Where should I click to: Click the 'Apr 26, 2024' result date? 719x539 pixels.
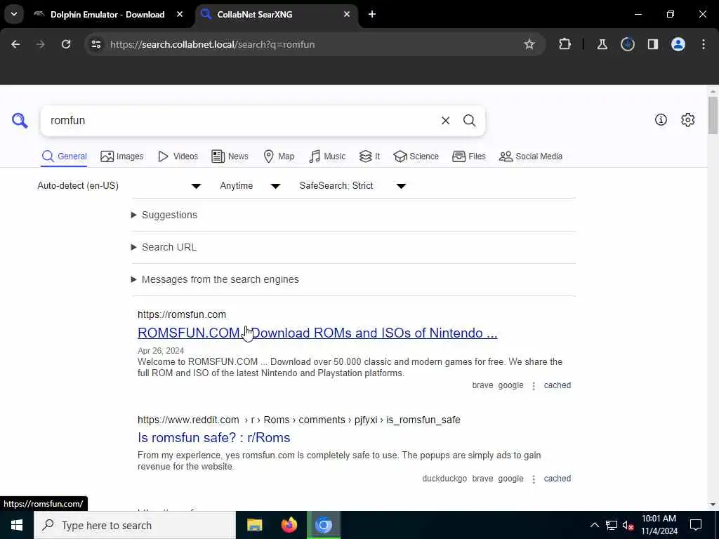point(161,351)
